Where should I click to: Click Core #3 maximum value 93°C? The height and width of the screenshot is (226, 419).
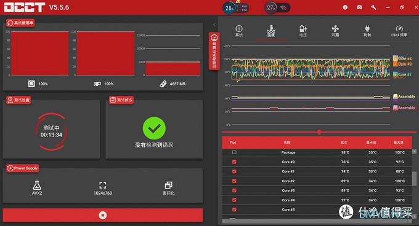coord(400,190)
